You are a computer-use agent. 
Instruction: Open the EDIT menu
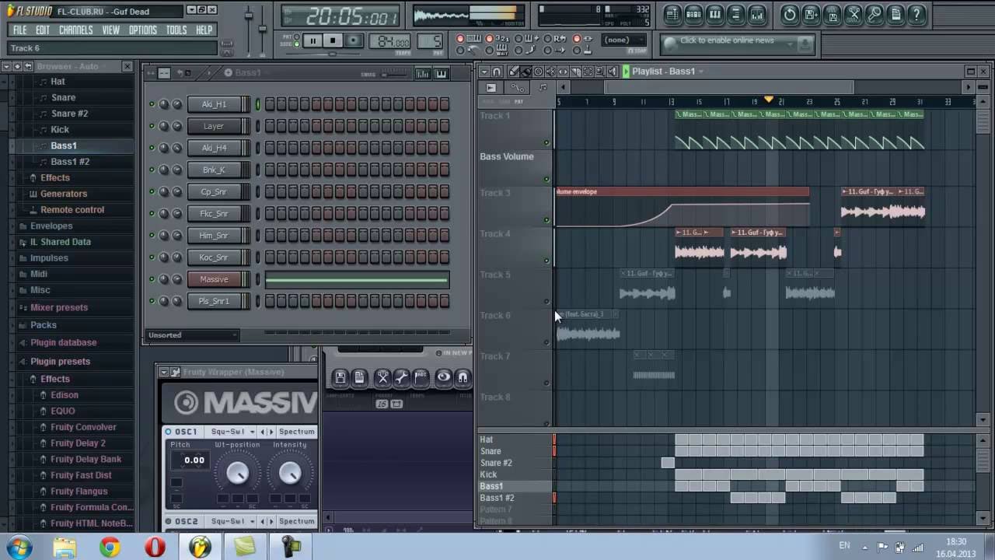pos(43,30)
